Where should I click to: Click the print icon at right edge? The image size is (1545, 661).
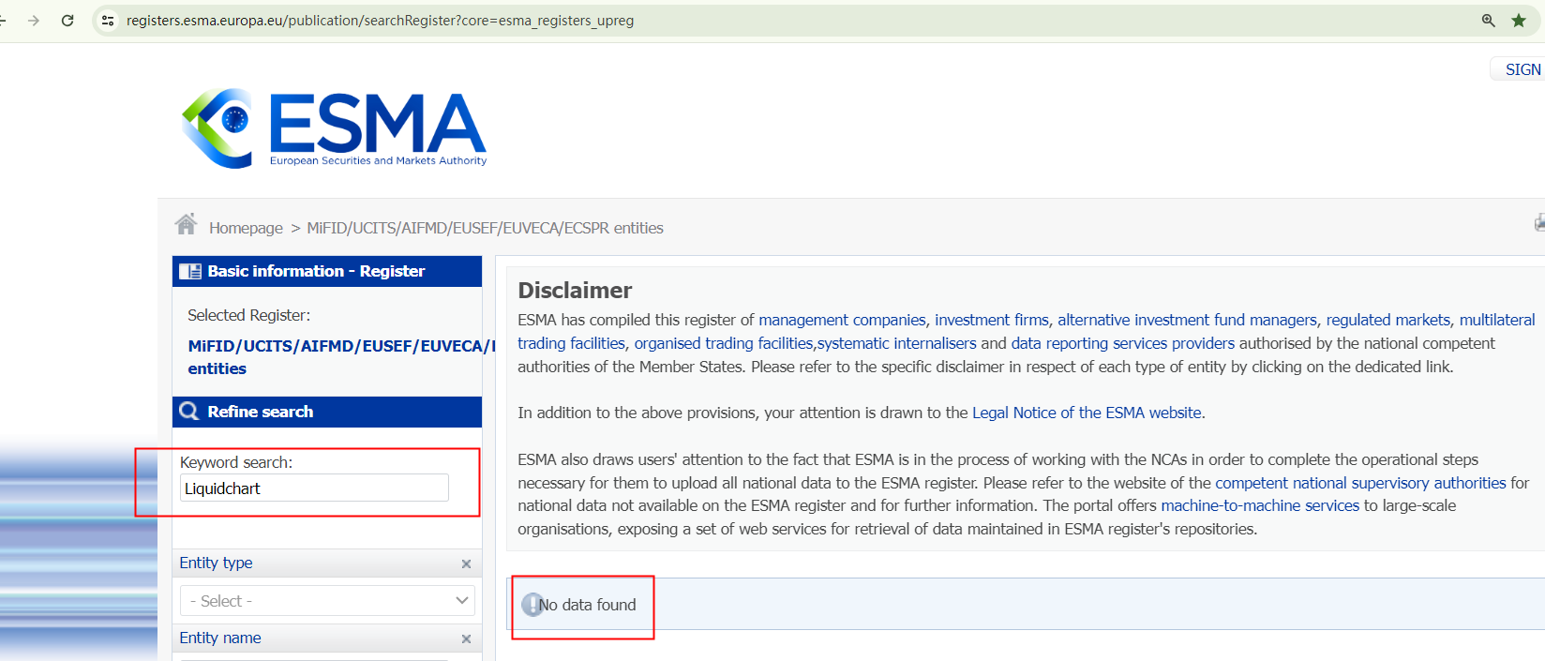coord(1538,223)
